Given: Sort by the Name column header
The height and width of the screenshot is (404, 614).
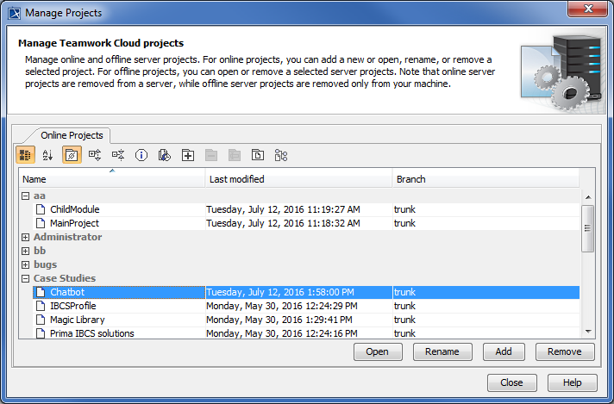Looking at the screenshot, I should [111, 178].
